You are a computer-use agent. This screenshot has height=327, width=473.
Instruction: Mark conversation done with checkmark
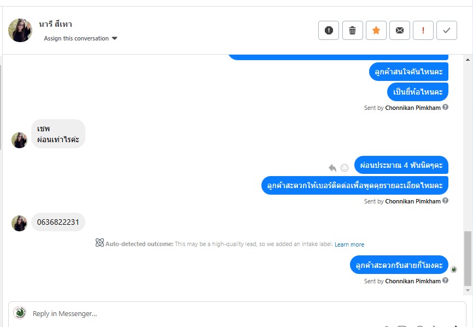tap(447, 31)
